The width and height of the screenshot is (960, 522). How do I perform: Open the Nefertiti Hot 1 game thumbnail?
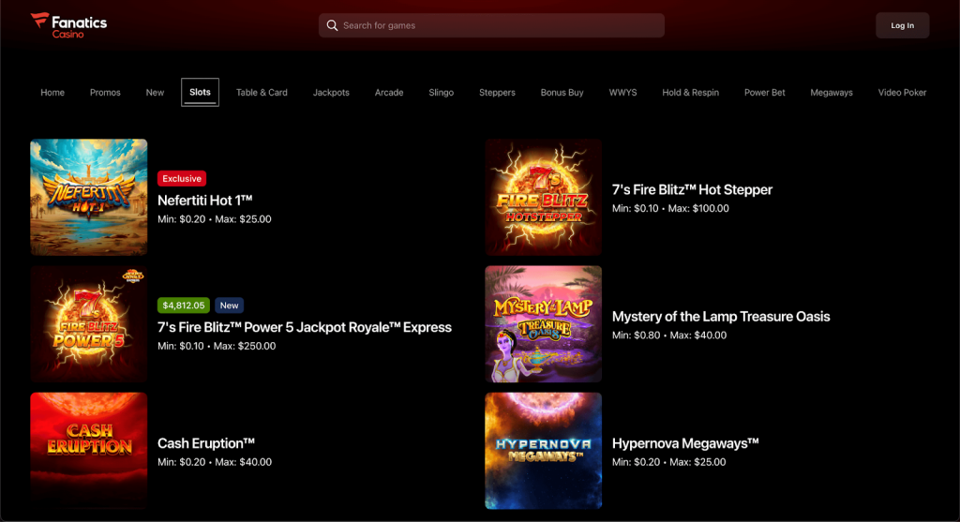89,197
